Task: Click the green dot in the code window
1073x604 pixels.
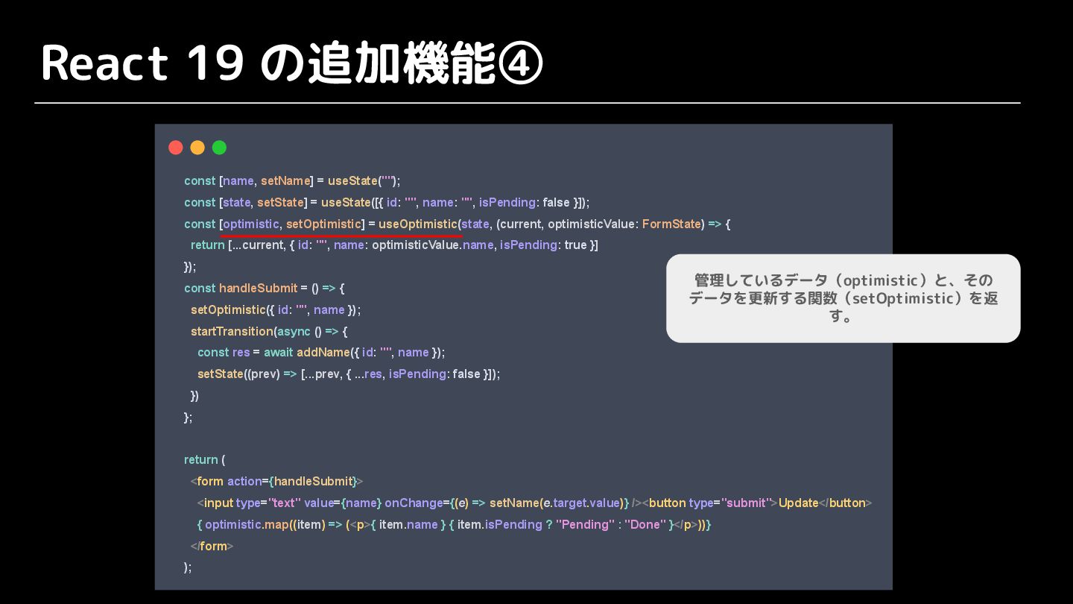Action: 219,148
